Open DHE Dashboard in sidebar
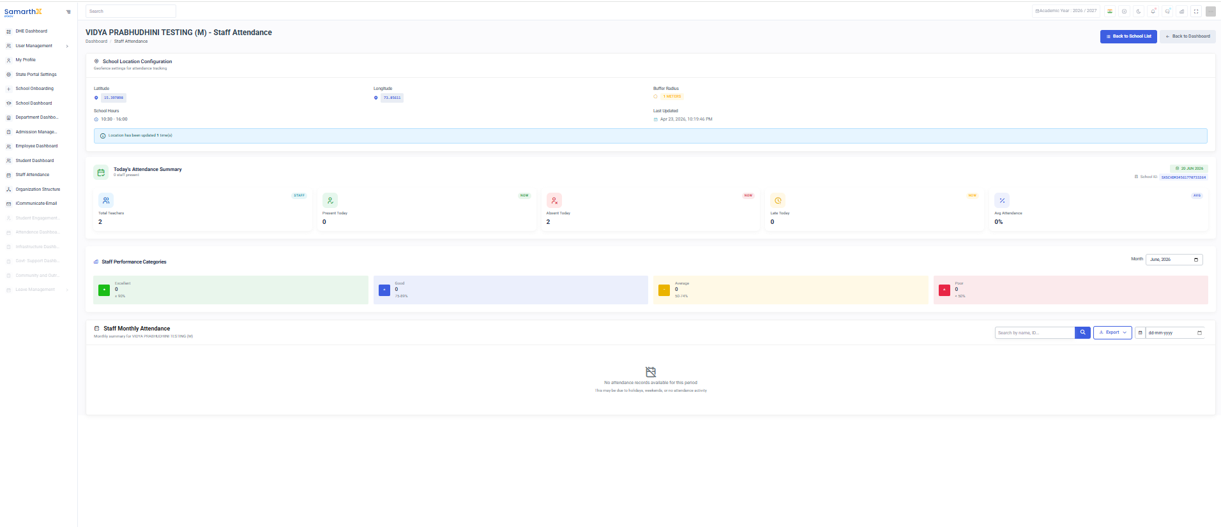 tap(31, 31)
